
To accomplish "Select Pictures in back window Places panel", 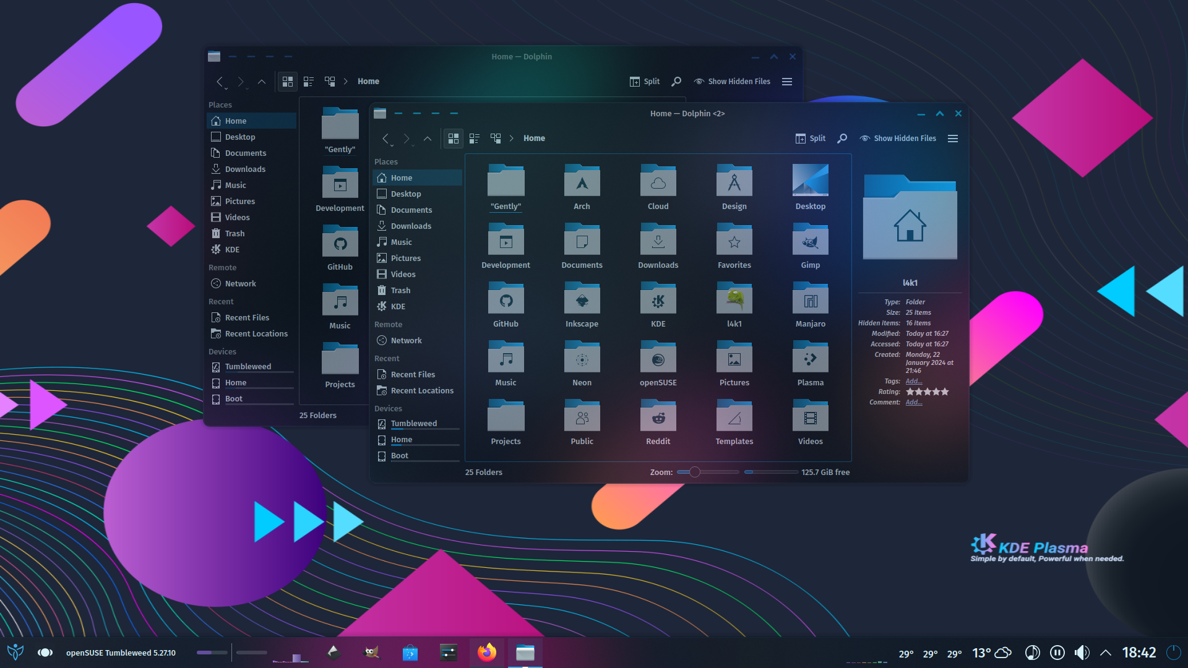I will point(252,202).
